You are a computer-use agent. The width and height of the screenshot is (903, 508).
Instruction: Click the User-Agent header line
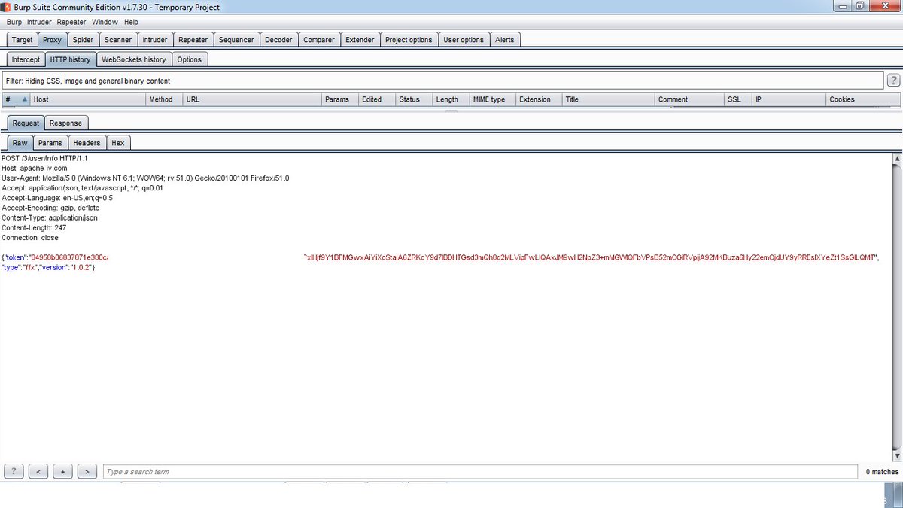(145, 178)
